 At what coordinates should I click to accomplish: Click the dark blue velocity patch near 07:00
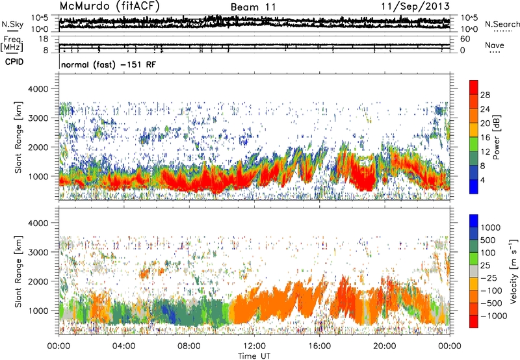(x=169, y=315)
